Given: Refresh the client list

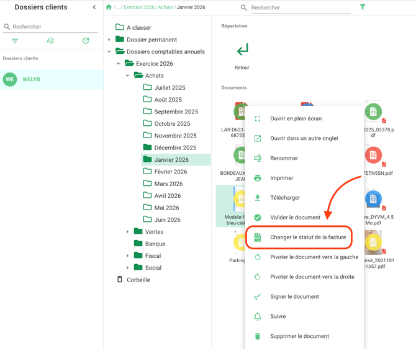Looking at the screenshot, I should pos(86,41).
